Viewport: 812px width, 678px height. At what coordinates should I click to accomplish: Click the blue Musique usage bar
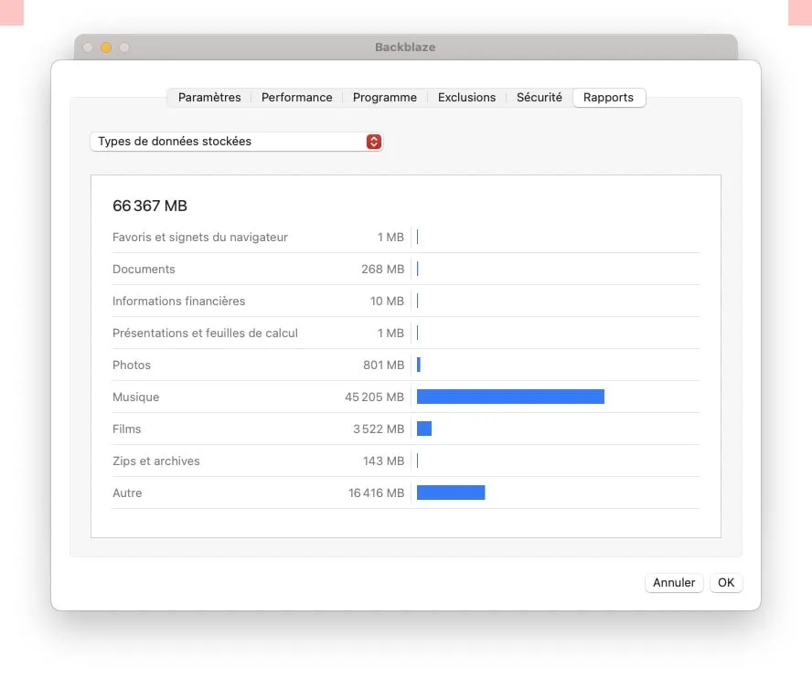click(x=510, y=397)
